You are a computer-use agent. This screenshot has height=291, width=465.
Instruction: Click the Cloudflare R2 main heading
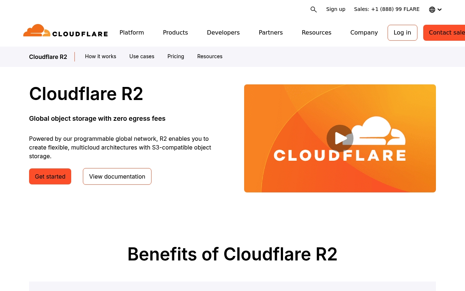(x=86, y=94)
